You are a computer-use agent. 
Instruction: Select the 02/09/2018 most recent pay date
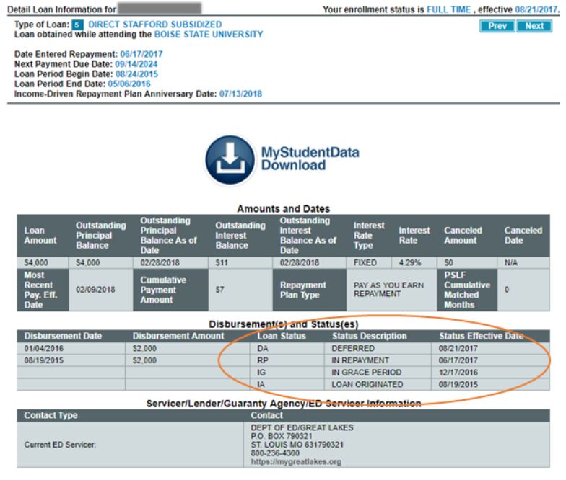(x=101, y=290)
